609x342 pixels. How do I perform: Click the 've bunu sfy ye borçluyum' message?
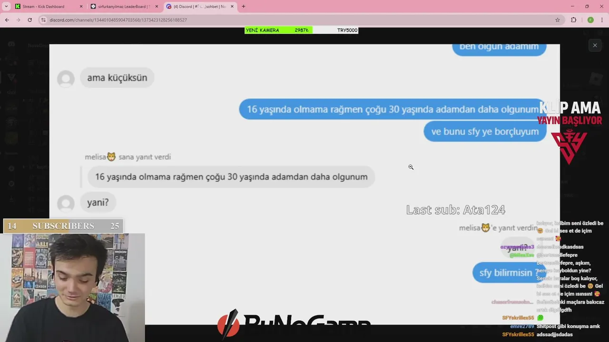(x=485, y=132)
